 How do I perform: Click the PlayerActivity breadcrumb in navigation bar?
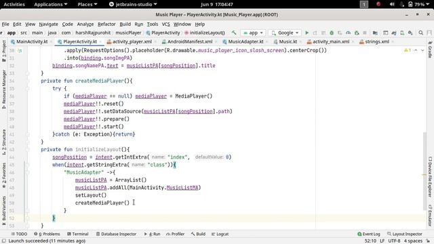point(163,33)
